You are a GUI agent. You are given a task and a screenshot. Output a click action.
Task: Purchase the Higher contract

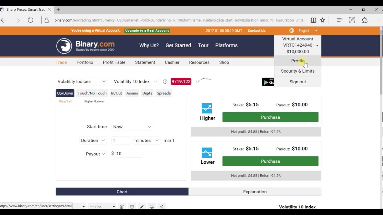(x=270, y=117)
